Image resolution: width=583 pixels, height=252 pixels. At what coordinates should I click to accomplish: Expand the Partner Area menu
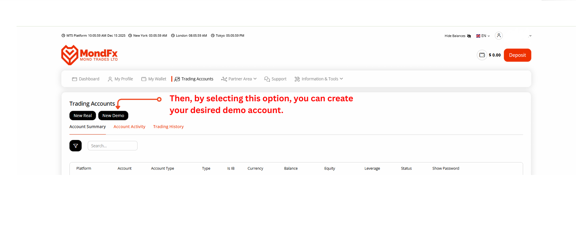coord(239,79)
